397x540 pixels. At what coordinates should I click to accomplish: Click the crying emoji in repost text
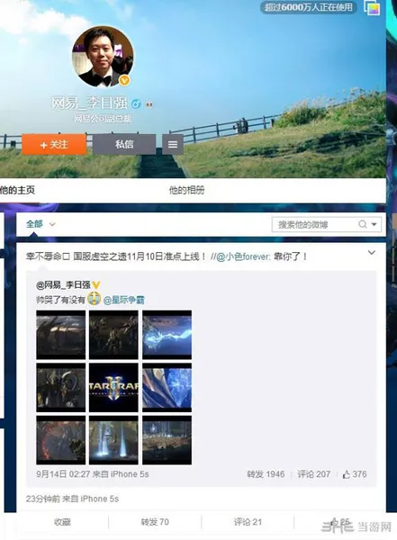[x=94, y=298]
